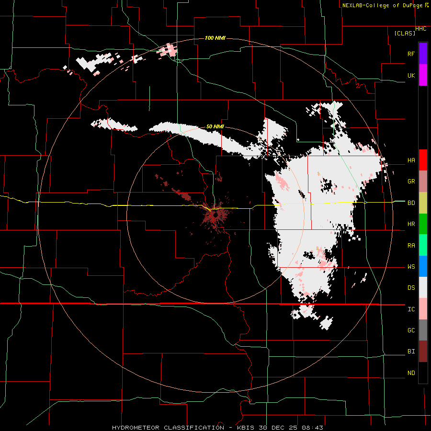The height and width of the screenshot is (431, 431).
Task: Click the NEXLAB-College of DuPage credit text
Action: pyautogui.click(x=382, y=5)
